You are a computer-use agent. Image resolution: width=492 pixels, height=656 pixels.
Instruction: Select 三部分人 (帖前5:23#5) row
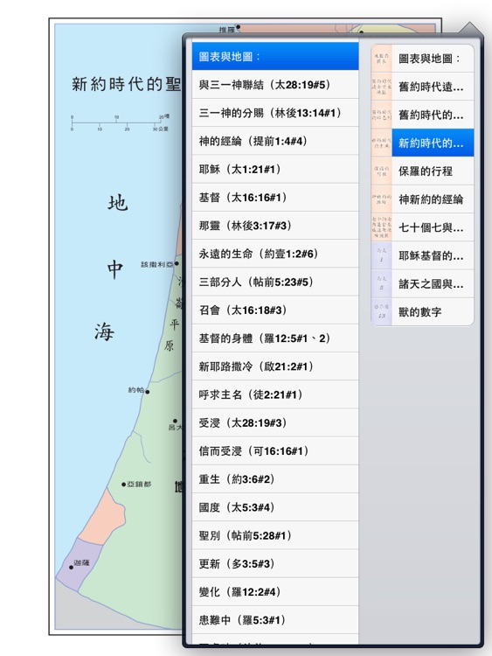click(275, 282)
